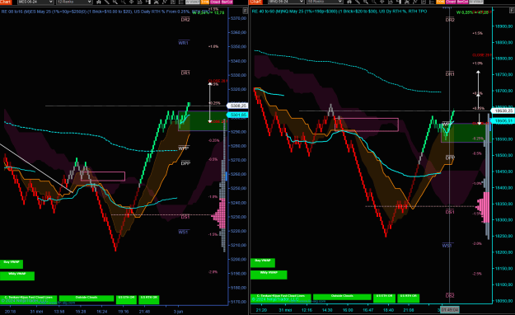Image resolution: width=515 pixels, height=315 pixels.
Task: Click gray button left of orange Time button
Action: pos(193,2)
